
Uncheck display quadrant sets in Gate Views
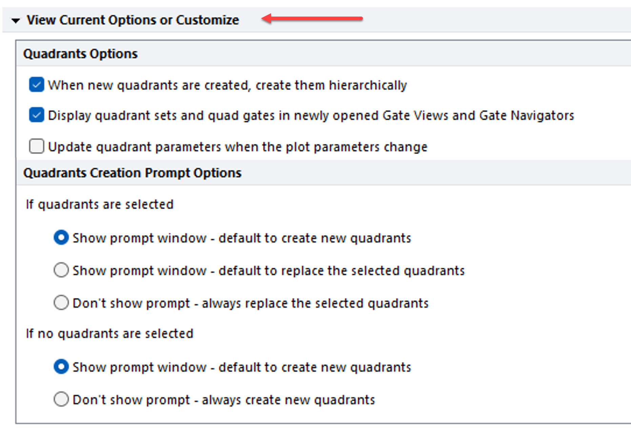click(37, 115)
